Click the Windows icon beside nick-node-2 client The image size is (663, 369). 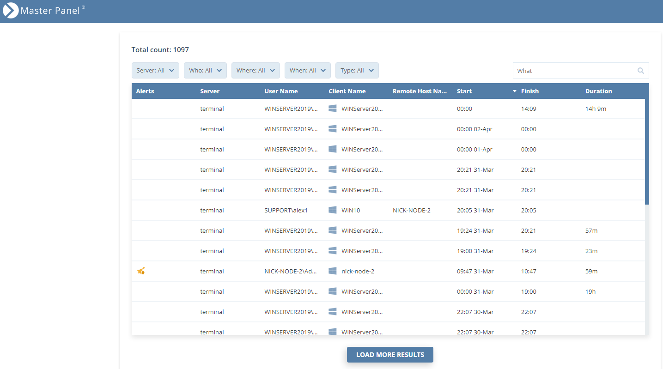coord(333,271)
